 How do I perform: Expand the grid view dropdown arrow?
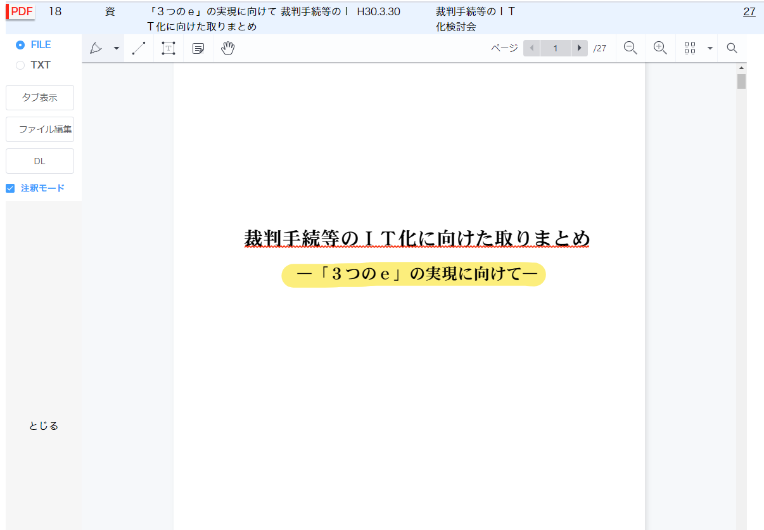point(710,48)
